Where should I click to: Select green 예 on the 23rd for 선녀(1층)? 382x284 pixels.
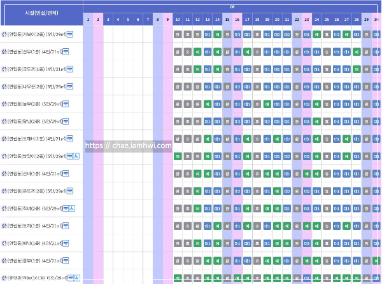pos(307,174)
